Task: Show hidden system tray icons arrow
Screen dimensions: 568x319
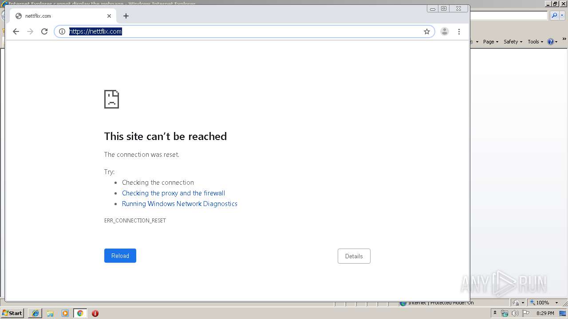Action: pos(495,313)
